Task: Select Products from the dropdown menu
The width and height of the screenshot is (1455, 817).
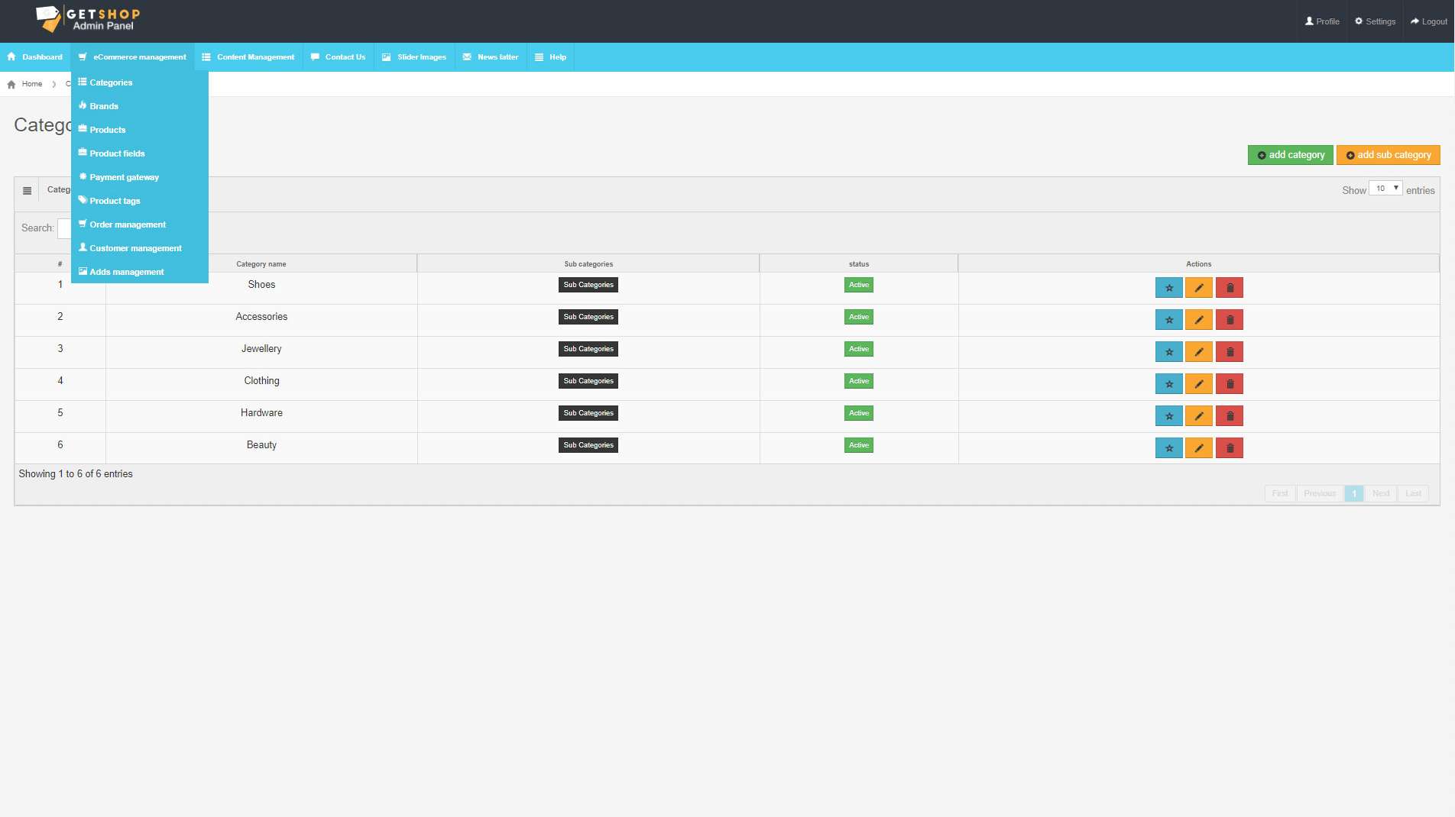Action: (x=108, y=130)
